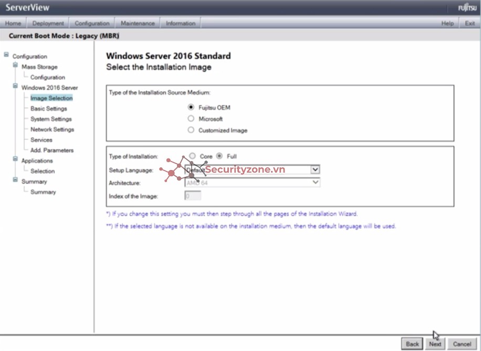
Task: Click the Index of the Image field
Action: (x=193, y=196)
